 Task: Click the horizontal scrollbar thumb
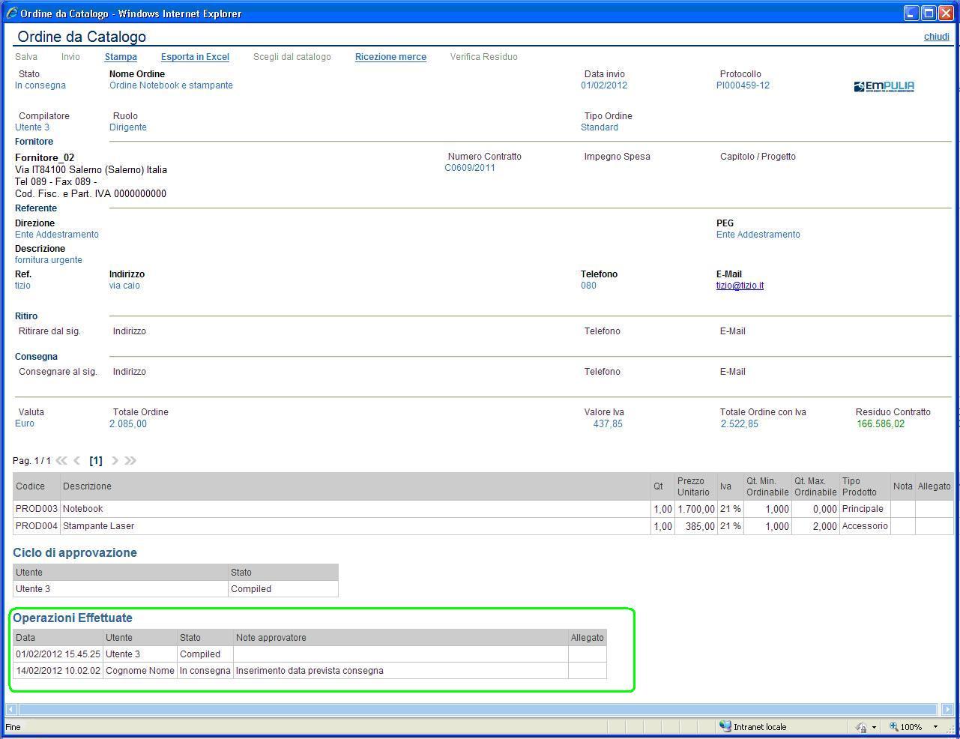point(477,709)
